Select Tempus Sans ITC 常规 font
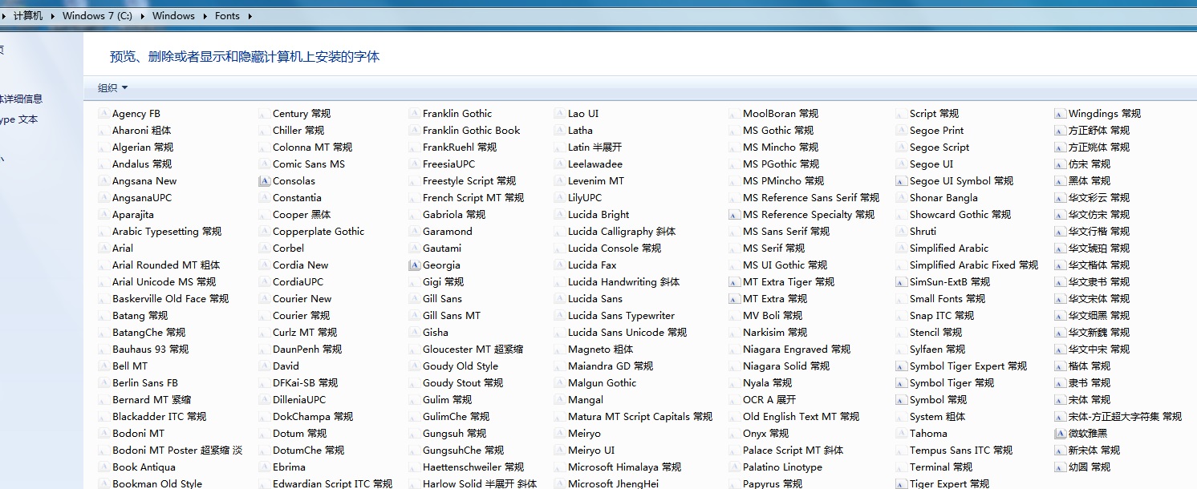 [x=961, y=451]
